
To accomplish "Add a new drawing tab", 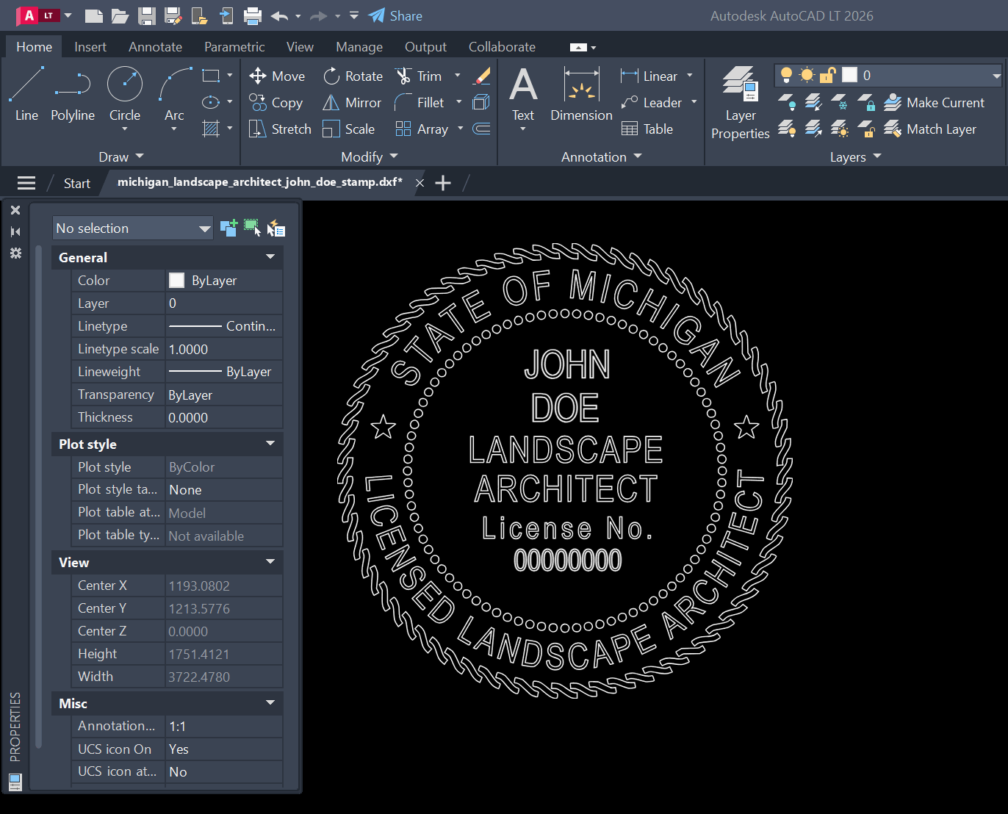I will 443,183.
